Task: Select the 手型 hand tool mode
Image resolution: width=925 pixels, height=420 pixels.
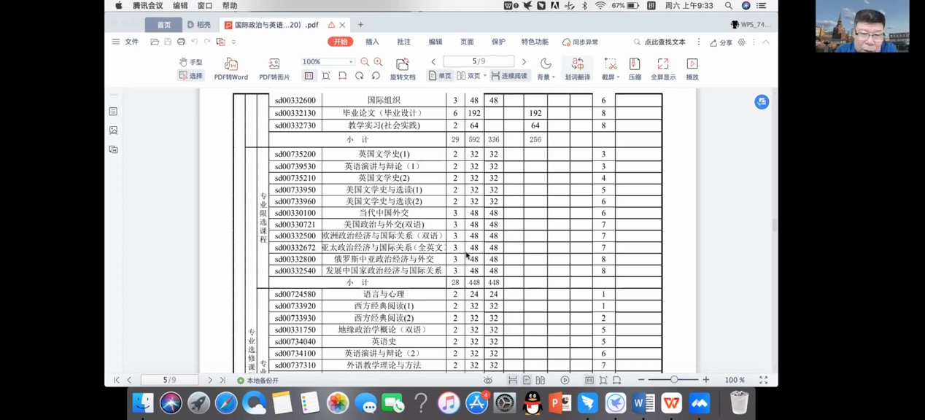Action: pos(190,62)
